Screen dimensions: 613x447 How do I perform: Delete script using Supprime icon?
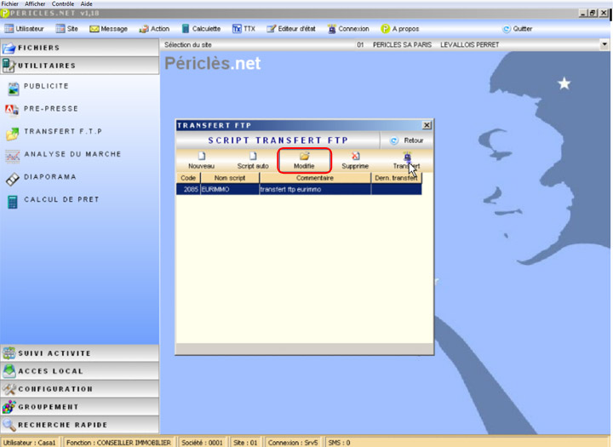coord(355,160)
